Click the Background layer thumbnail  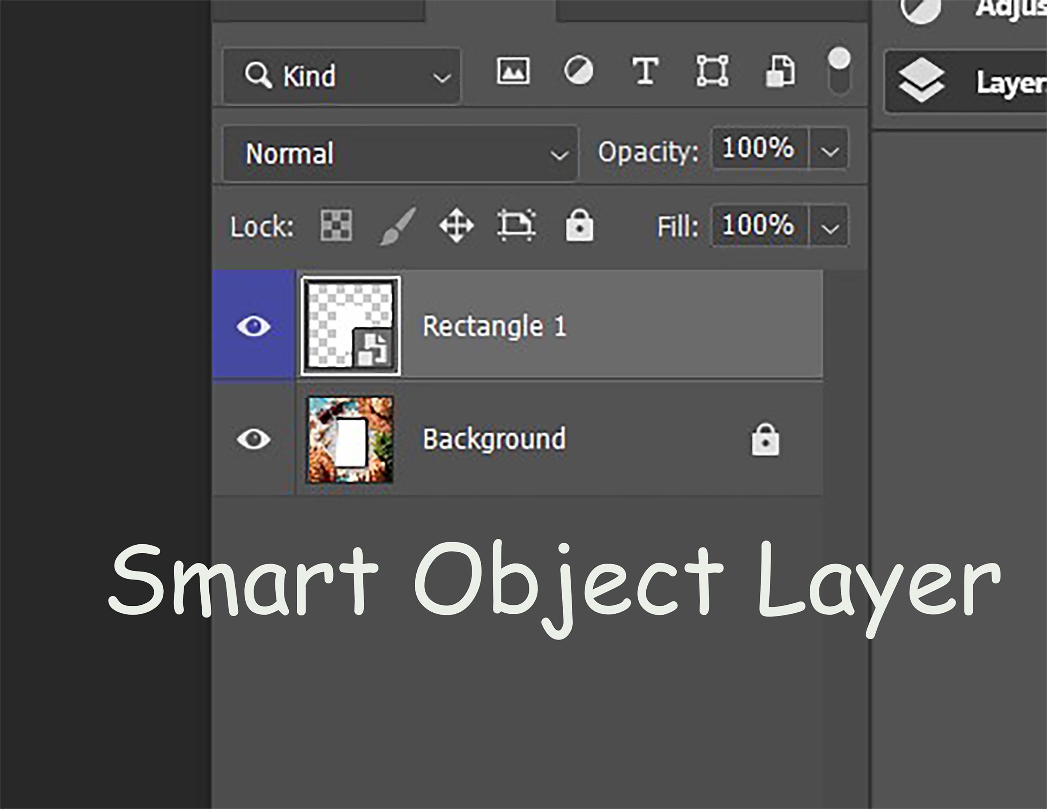point(350,439)
